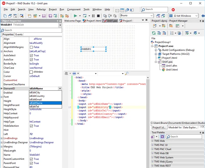Image resolution: width=205 pixels, height=168 pixels.
Task: Open the WebEdit1 component selector dropdown
Action: (x=60, y=25)
